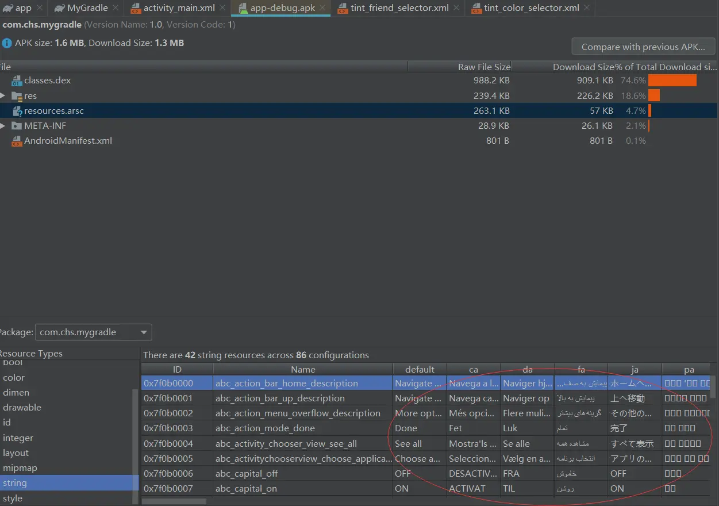Click the 74.6% download size bar
The height and width of the screenshot is (506, 719).
672,80
